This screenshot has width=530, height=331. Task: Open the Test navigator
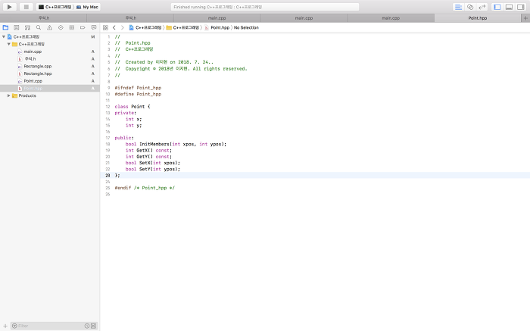(61, 27)
